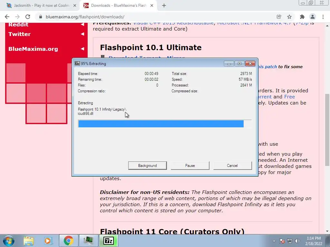Open the Chrome three-dot menu
330x247 pixels.
pyautogui.click(x=323, y=17)
